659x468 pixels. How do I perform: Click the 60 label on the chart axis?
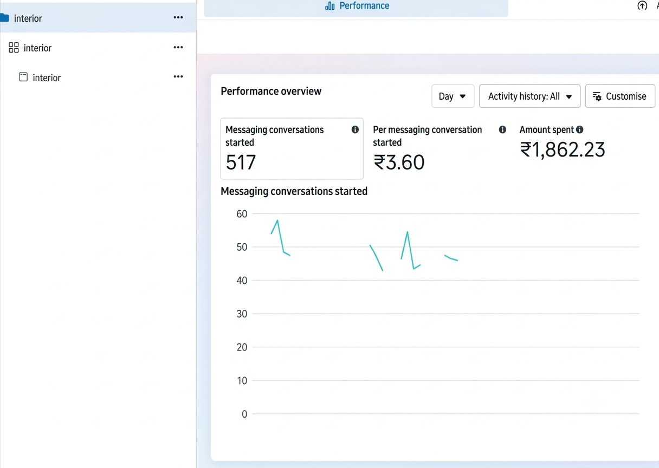(x=242, y=214)
